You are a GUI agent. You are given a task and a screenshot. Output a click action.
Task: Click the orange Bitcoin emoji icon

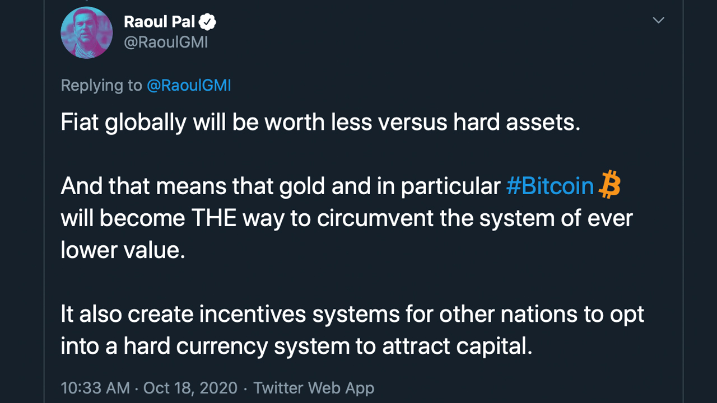[609, 185]
